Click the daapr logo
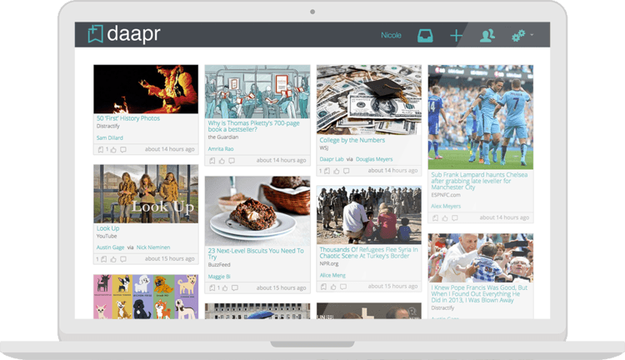625x360 pixels. coord(124,34)
